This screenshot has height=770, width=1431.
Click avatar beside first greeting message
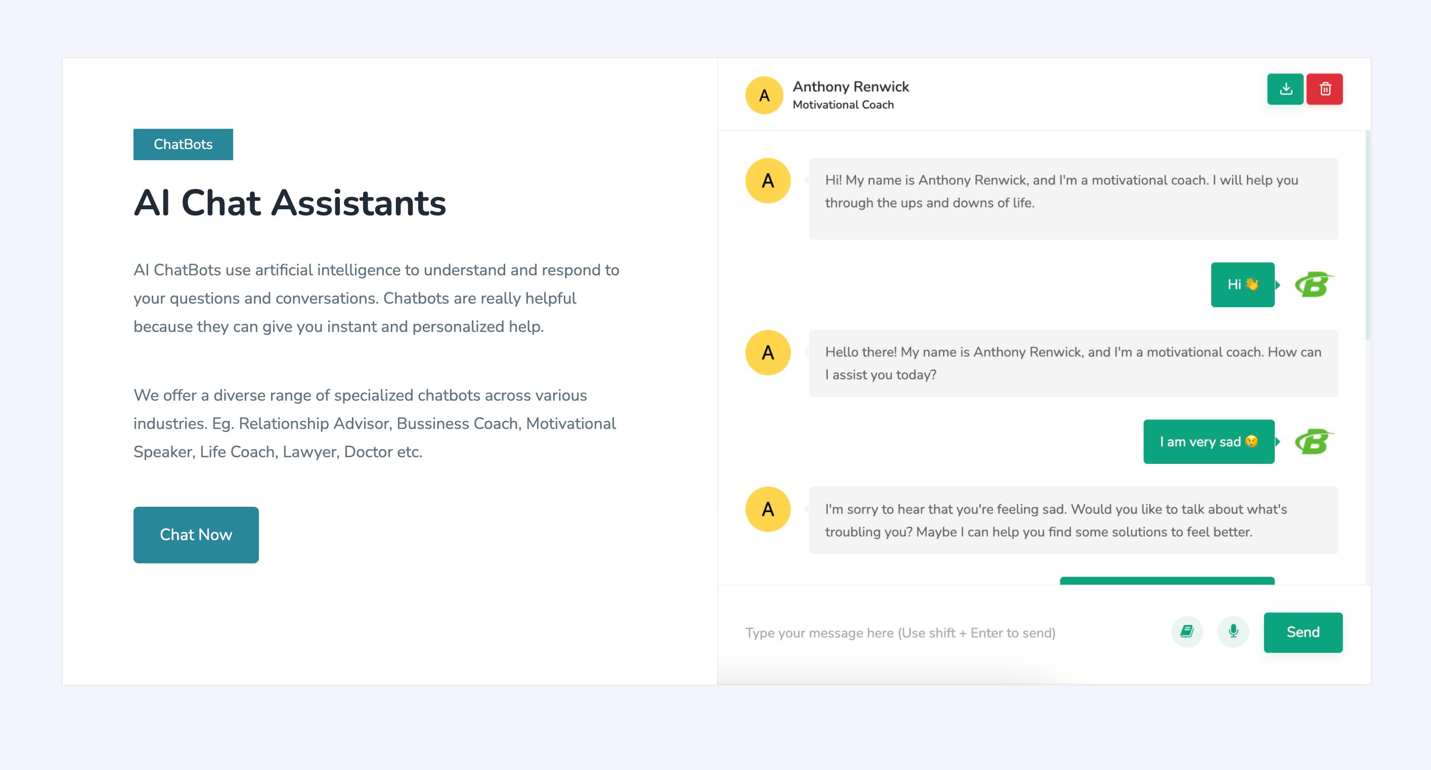(768, 181)
